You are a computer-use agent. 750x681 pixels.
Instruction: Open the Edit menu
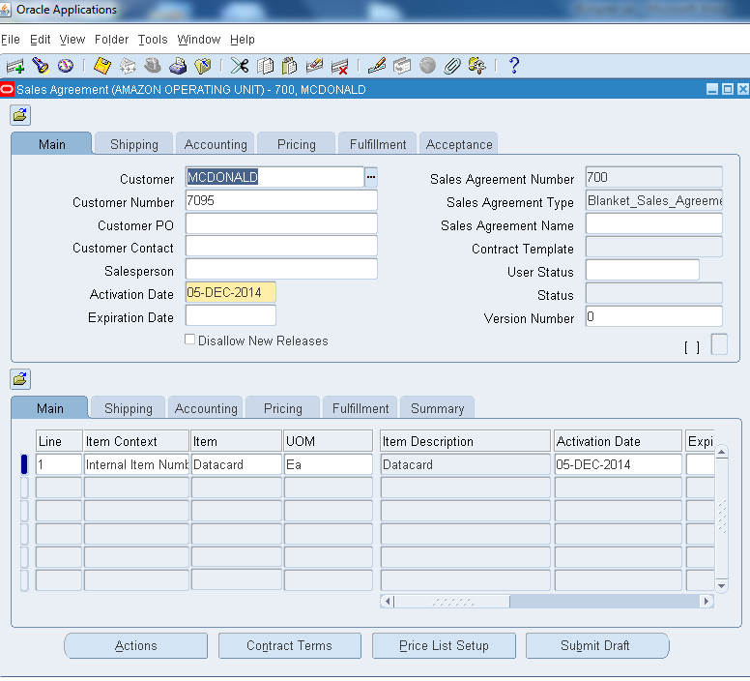click(41, 40)
